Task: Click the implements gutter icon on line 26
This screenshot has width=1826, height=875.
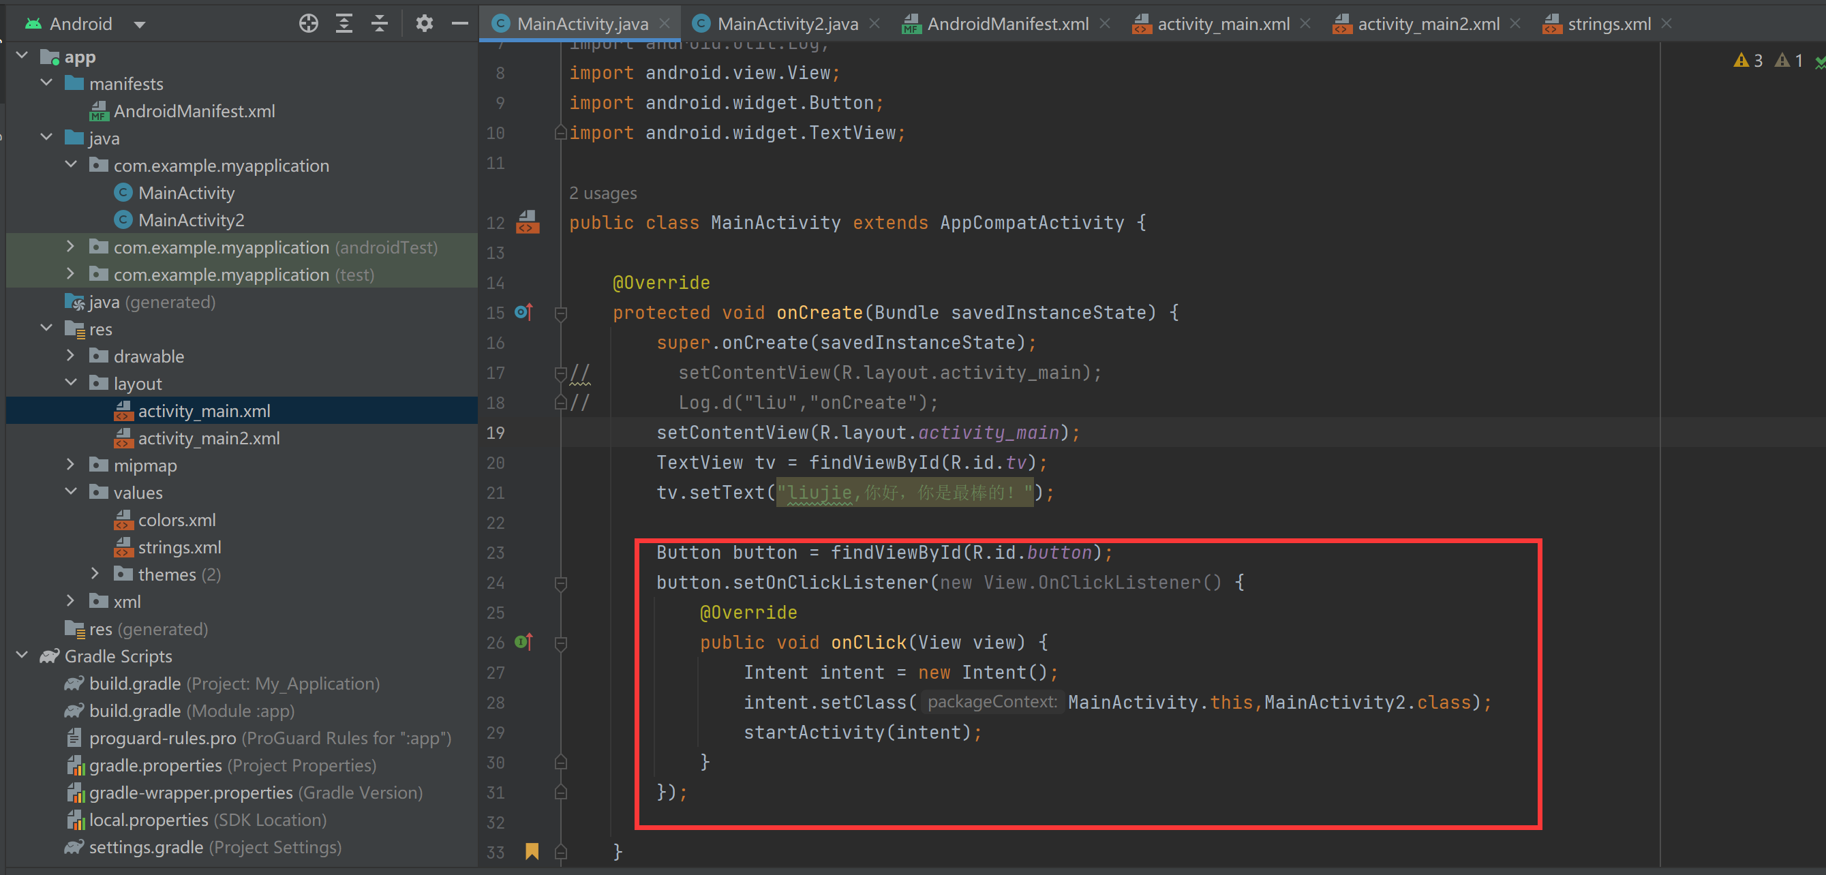Action: click(x=523, y=642)
